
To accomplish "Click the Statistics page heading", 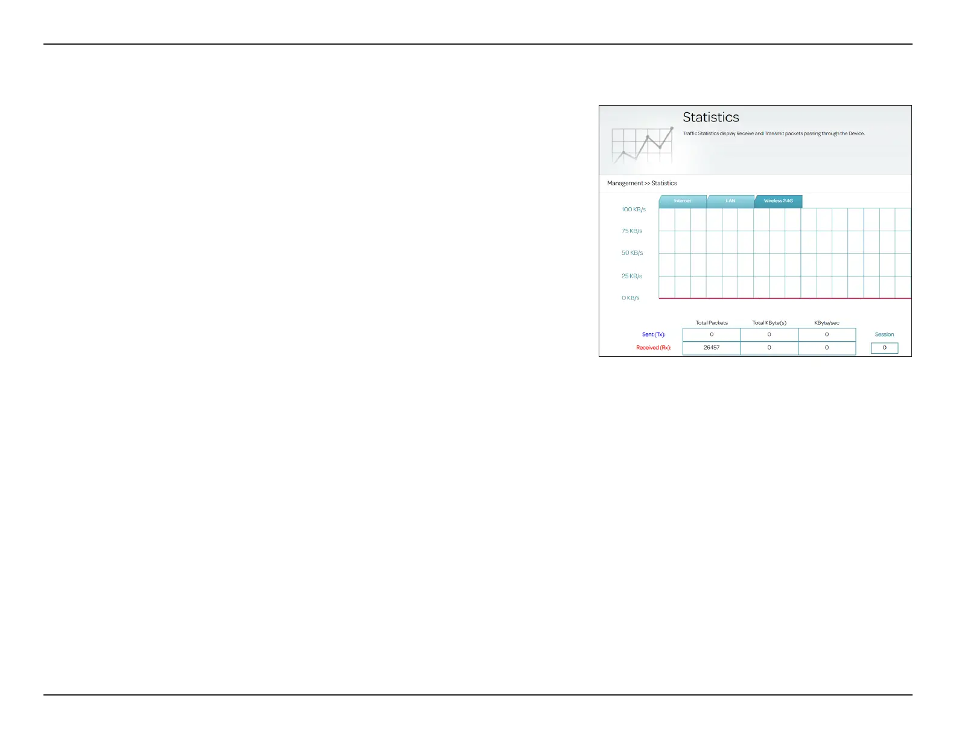I will point(711,117).
